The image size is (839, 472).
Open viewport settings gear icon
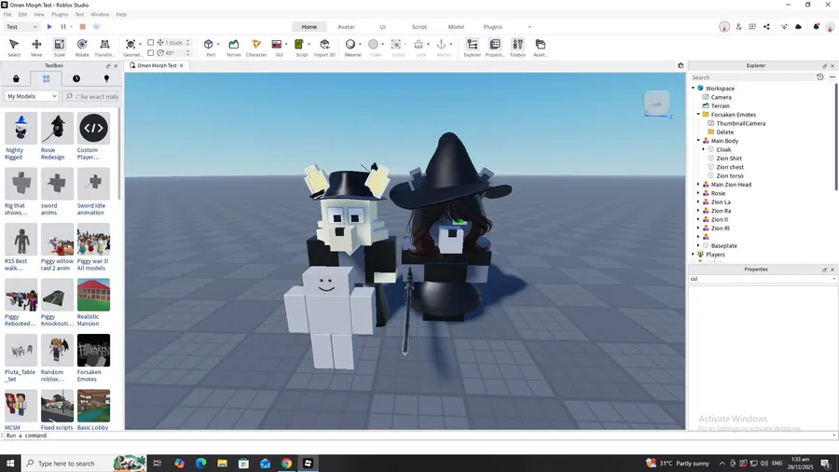681,65
